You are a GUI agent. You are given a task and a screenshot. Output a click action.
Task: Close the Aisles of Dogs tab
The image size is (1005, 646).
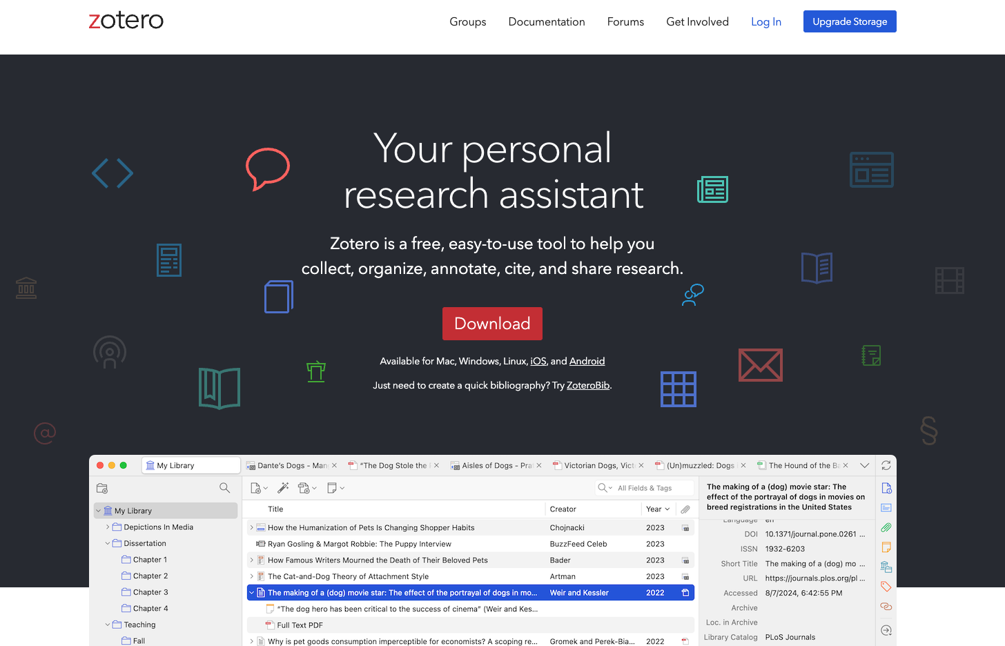pos(539,466)
